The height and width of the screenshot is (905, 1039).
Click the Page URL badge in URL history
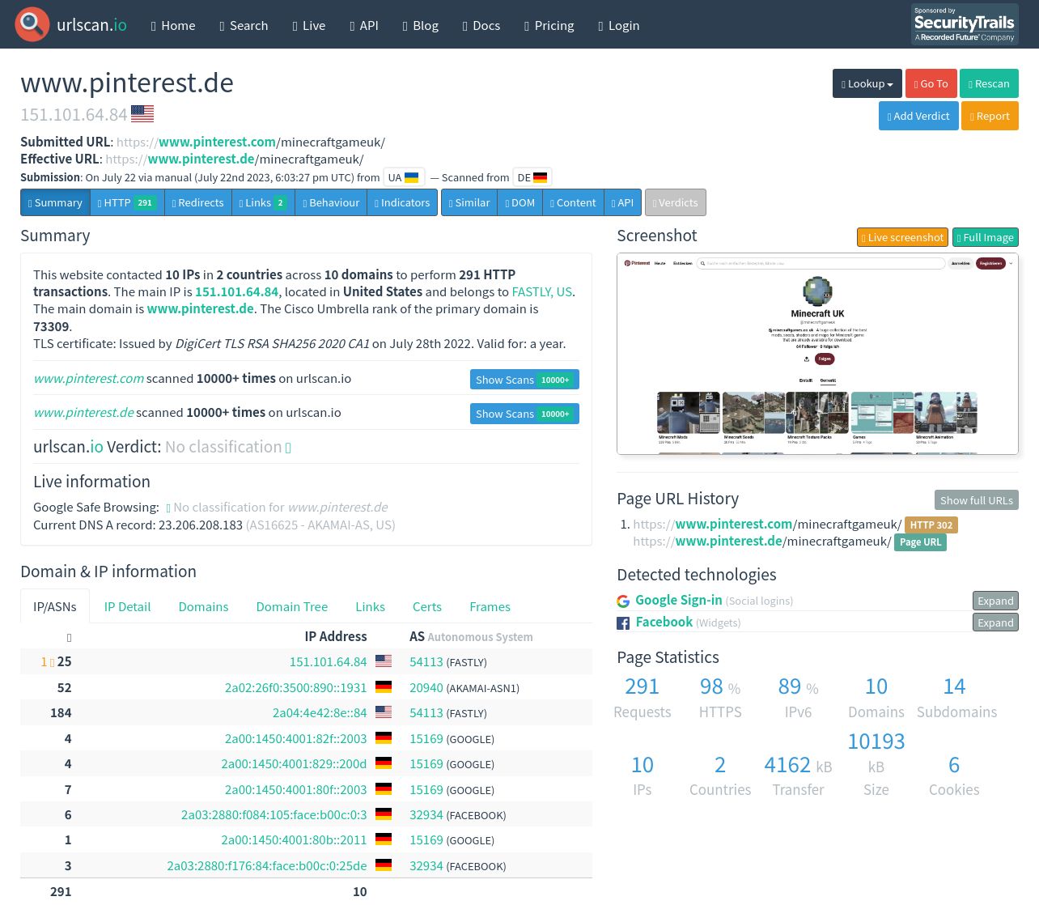pos(920,542)
